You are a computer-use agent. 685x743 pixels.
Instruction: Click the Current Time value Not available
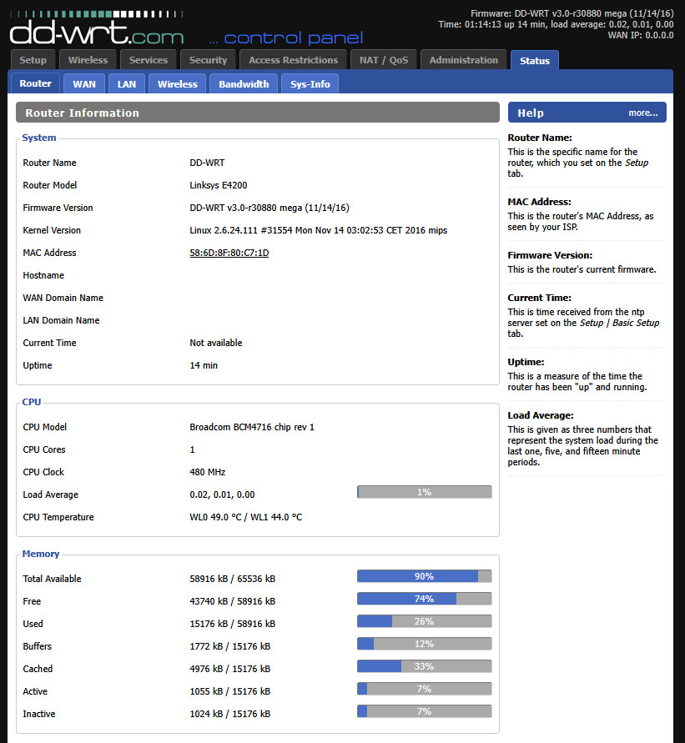(x=216, y=343)
